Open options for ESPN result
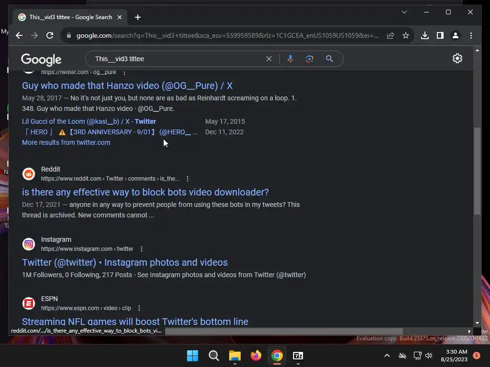This screenshot has height=367, width=490. (x=139, y=308)
